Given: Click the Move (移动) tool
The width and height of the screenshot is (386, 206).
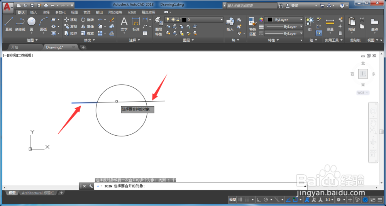Looking at the screenshot, I should click(71, 20).
